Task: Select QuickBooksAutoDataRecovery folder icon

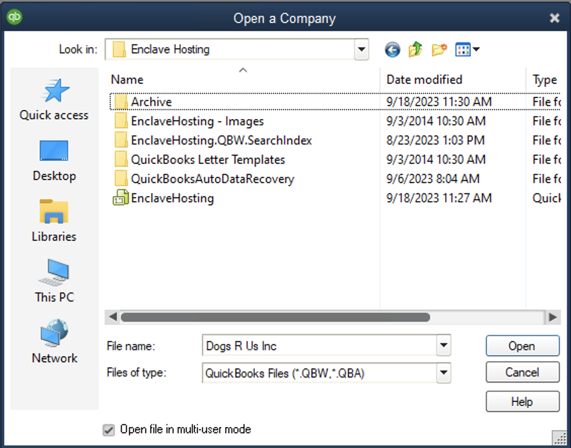Action: 121,179
